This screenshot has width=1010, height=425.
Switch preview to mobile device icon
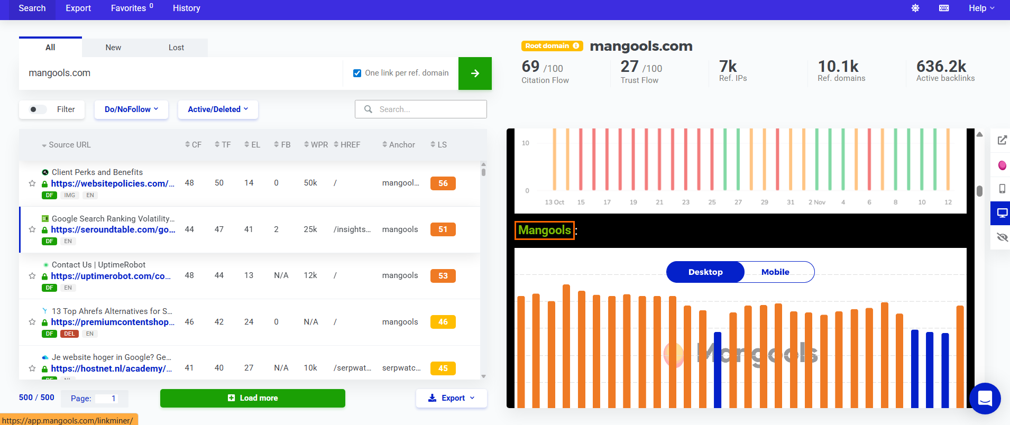1002,189
